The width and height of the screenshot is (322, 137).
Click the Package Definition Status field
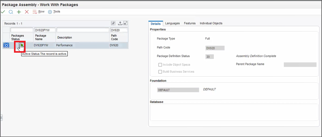(x=209, y=57)
